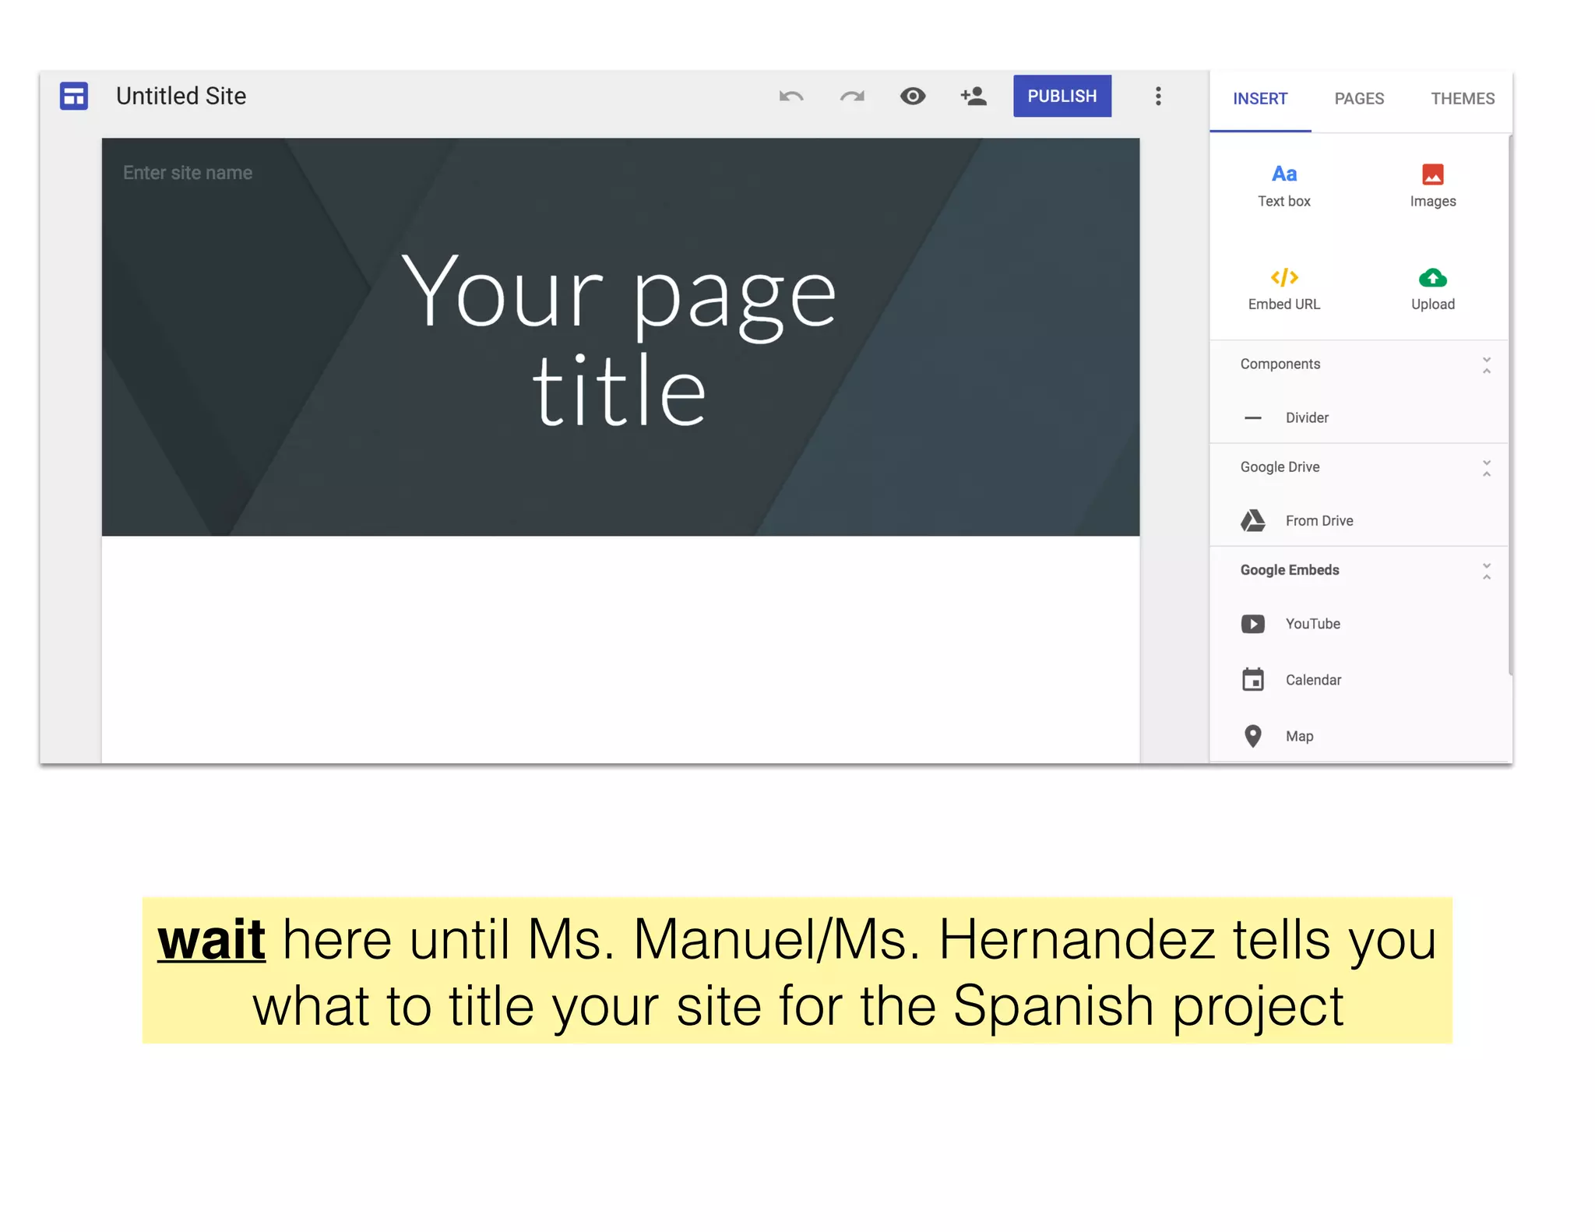Collapse the Components section
Viewport: 1595px width, 1232px height.
1486,364
